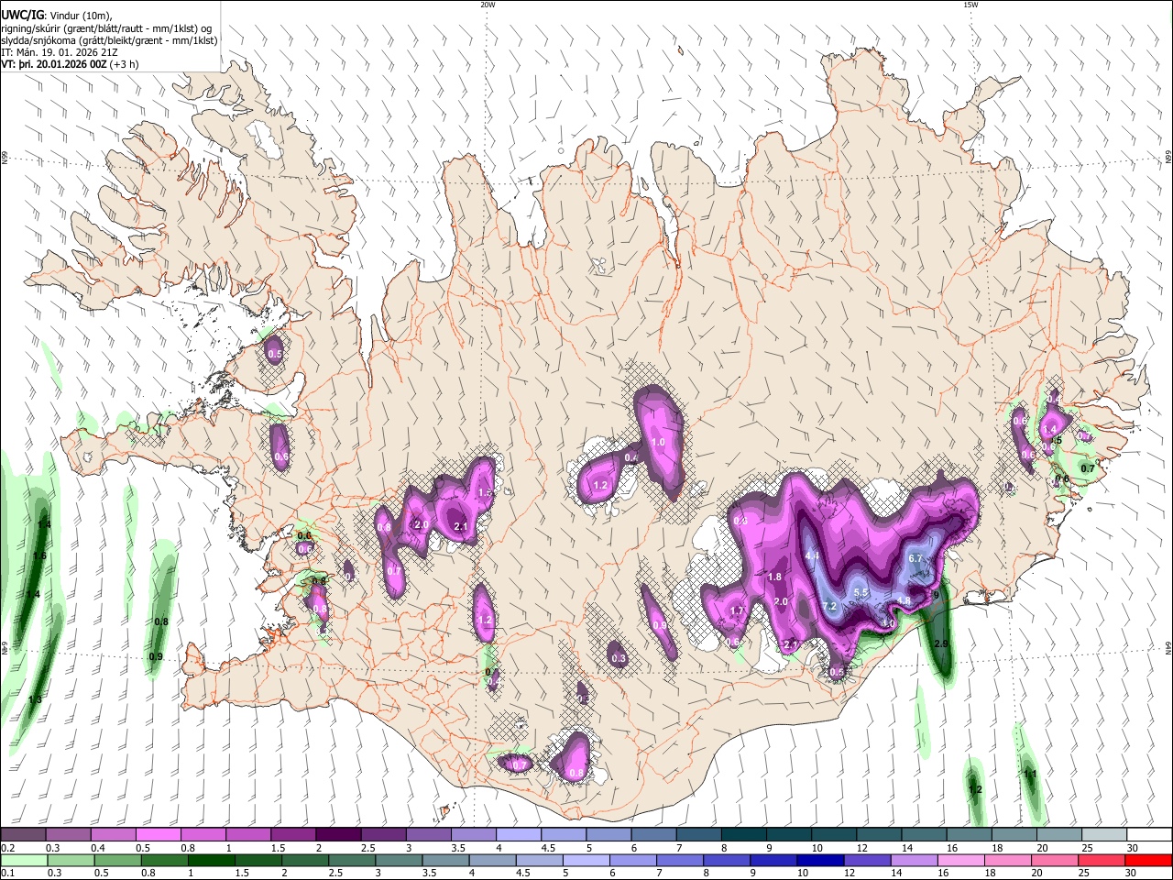Click the '7.2' snowfall value on the map
The height and width of the screenshot is (880, 1173).
click(830, 606)
